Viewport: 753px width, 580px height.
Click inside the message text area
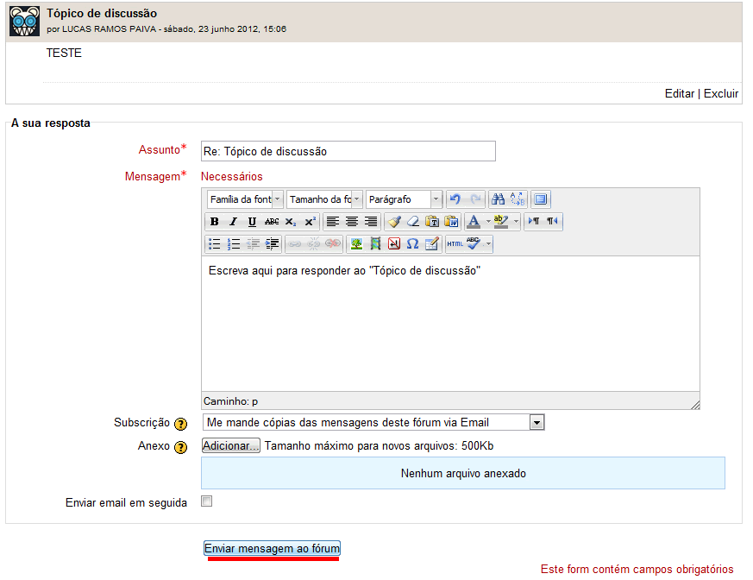coord(450,324)
